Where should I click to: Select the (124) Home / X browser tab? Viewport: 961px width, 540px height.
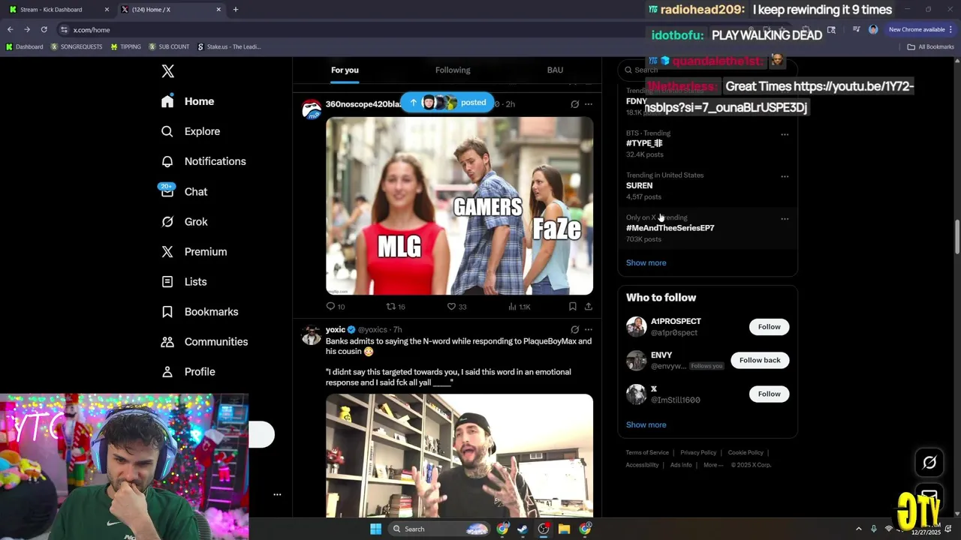pos(170,10)
